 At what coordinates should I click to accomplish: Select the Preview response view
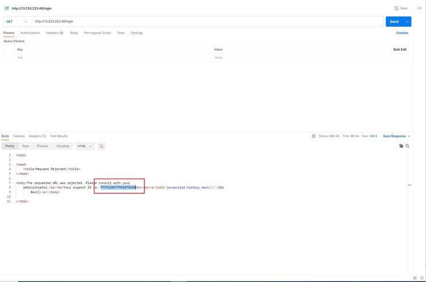(x=43, y=146)
